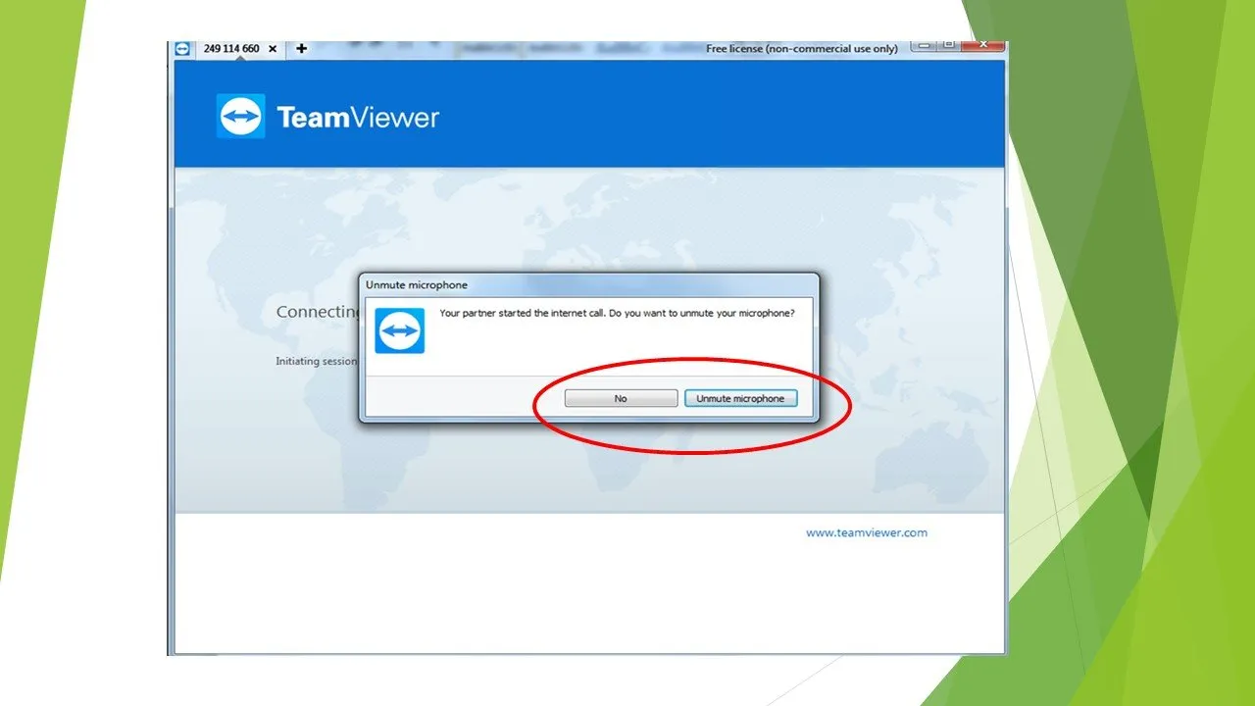Decline with the No button
Viewport: 1255px width, 706px height.
(x=621, y=398)
